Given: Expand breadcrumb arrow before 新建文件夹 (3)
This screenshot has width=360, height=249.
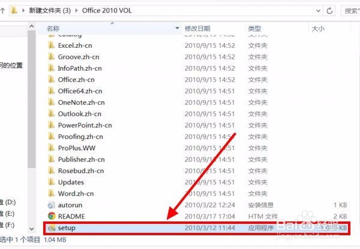Looking at the screenshot, I should 23,11.
